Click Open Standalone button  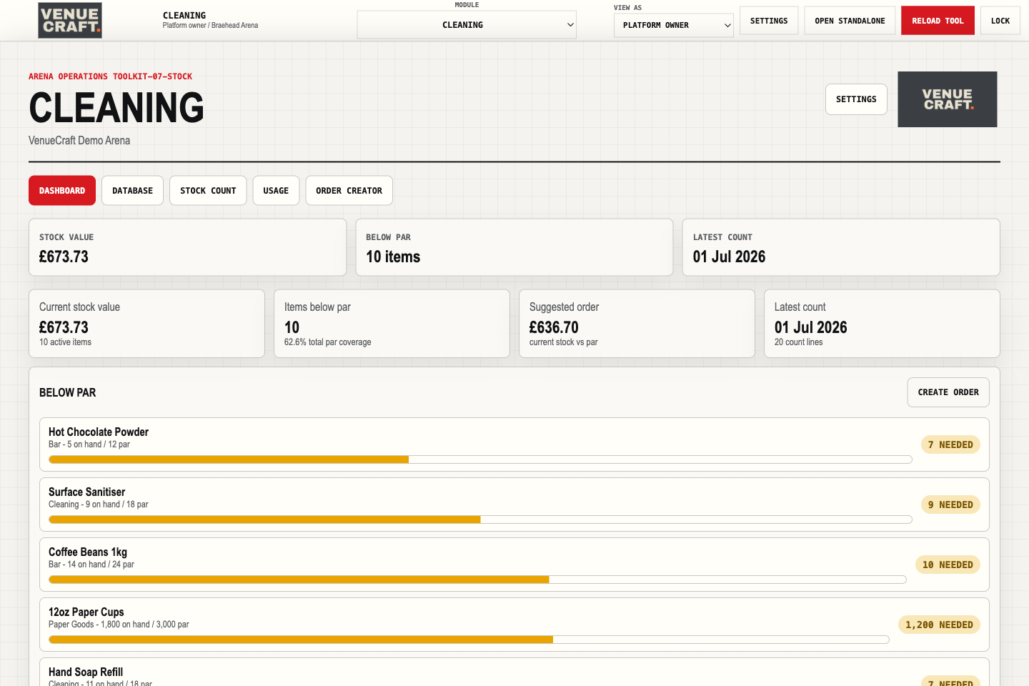(x=850, y=21)
